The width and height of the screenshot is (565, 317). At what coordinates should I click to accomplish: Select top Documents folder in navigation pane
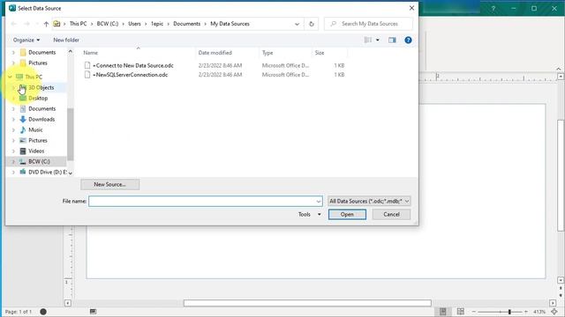(41, 53)
